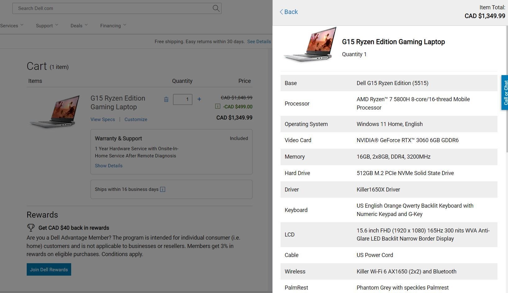This screenshot has height=293, width=508.
Task: Click the search magnifier icon
Action: (216, 8)
